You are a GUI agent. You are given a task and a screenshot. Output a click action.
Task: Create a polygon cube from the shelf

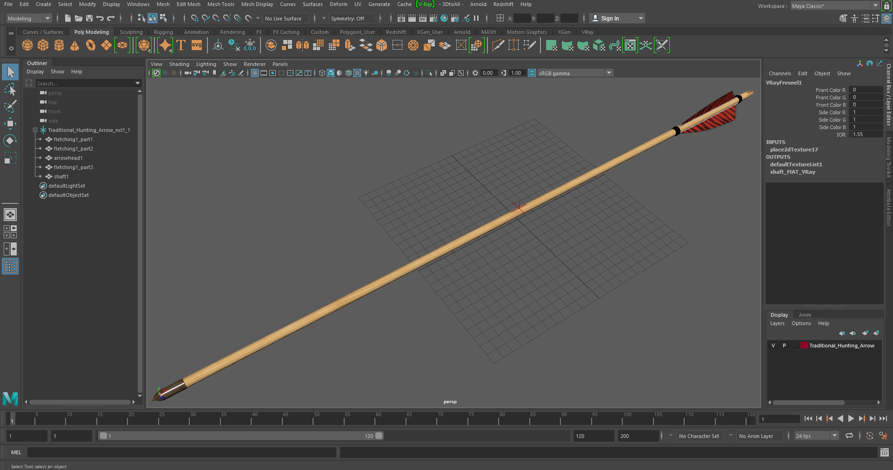[x=43, y=45]
